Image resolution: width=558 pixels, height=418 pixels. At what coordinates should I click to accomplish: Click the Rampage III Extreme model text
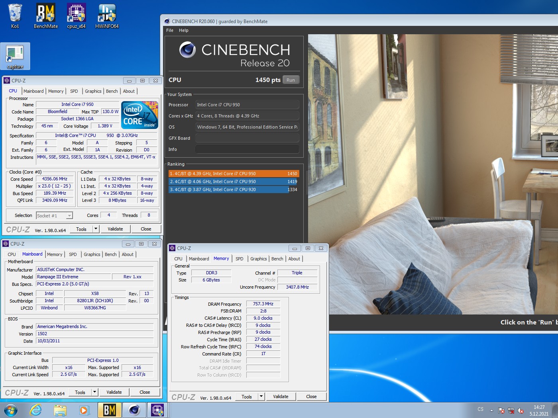tap(58, 277)
